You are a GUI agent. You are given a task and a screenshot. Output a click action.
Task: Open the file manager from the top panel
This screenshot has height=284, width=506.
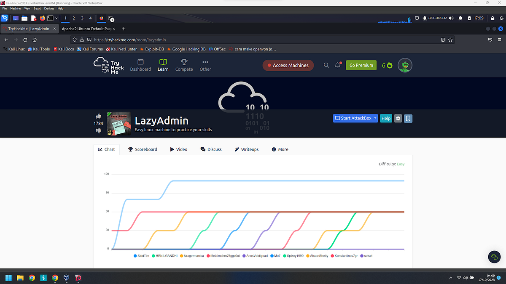click(24, 18)
